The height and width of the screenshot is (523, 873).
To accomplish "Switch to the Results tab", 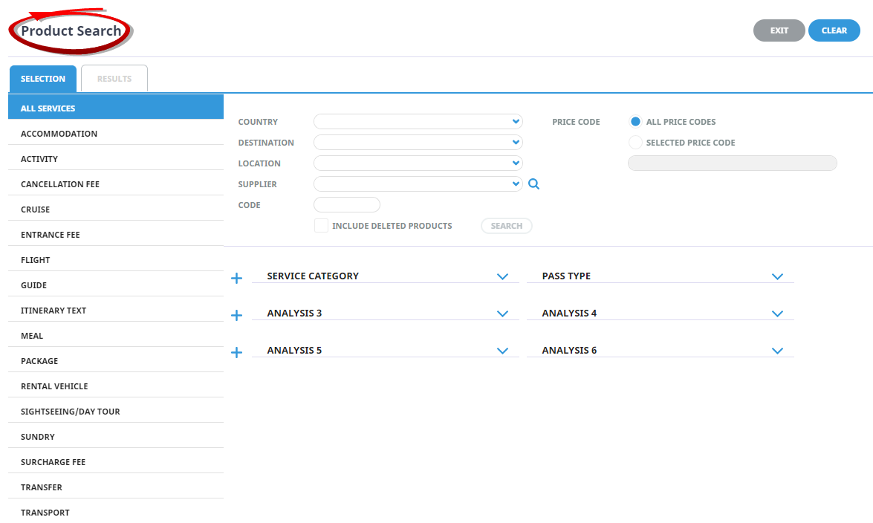I will coord(114,79).
